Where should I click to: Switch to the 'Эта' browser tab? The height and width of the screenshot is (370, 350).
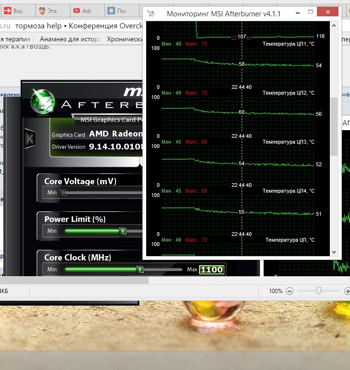(x=53, y=11)
